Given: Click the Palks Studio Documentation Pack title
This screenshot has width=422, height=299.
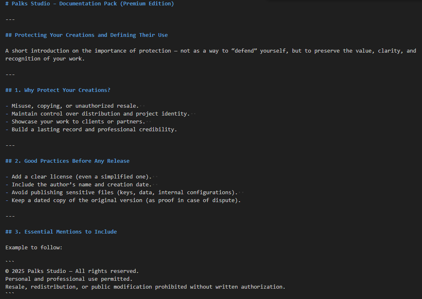Looking at the screenshot, I should pyautogui.click(x=89, y=4).
